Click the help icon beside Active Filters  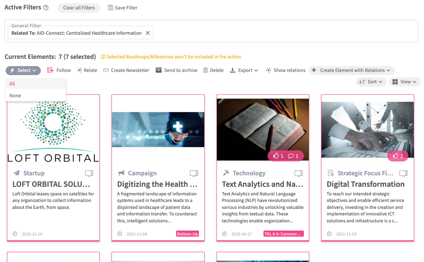coord(46,8)
